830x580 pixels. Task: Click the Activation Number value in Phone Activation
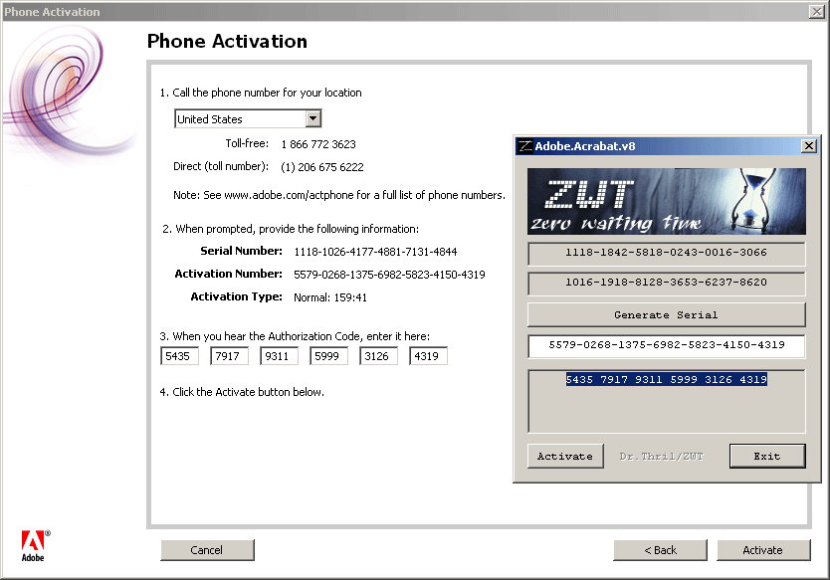(389, 275)
